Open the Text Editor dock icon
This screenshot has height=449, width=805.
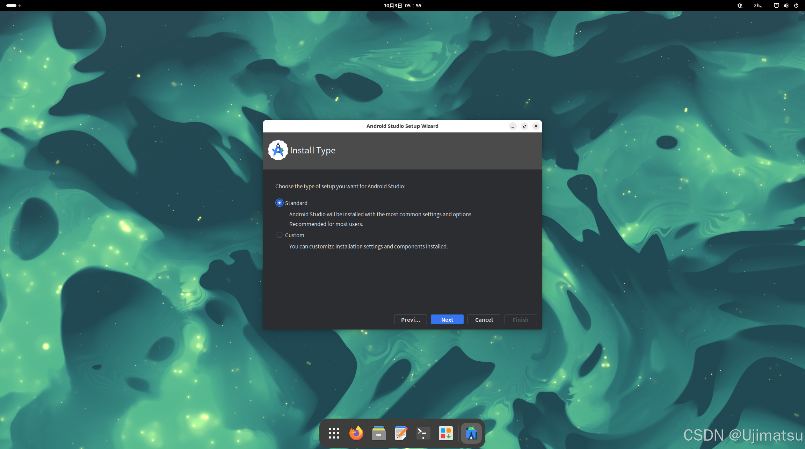pyautogui.click(x=401, y=433)
